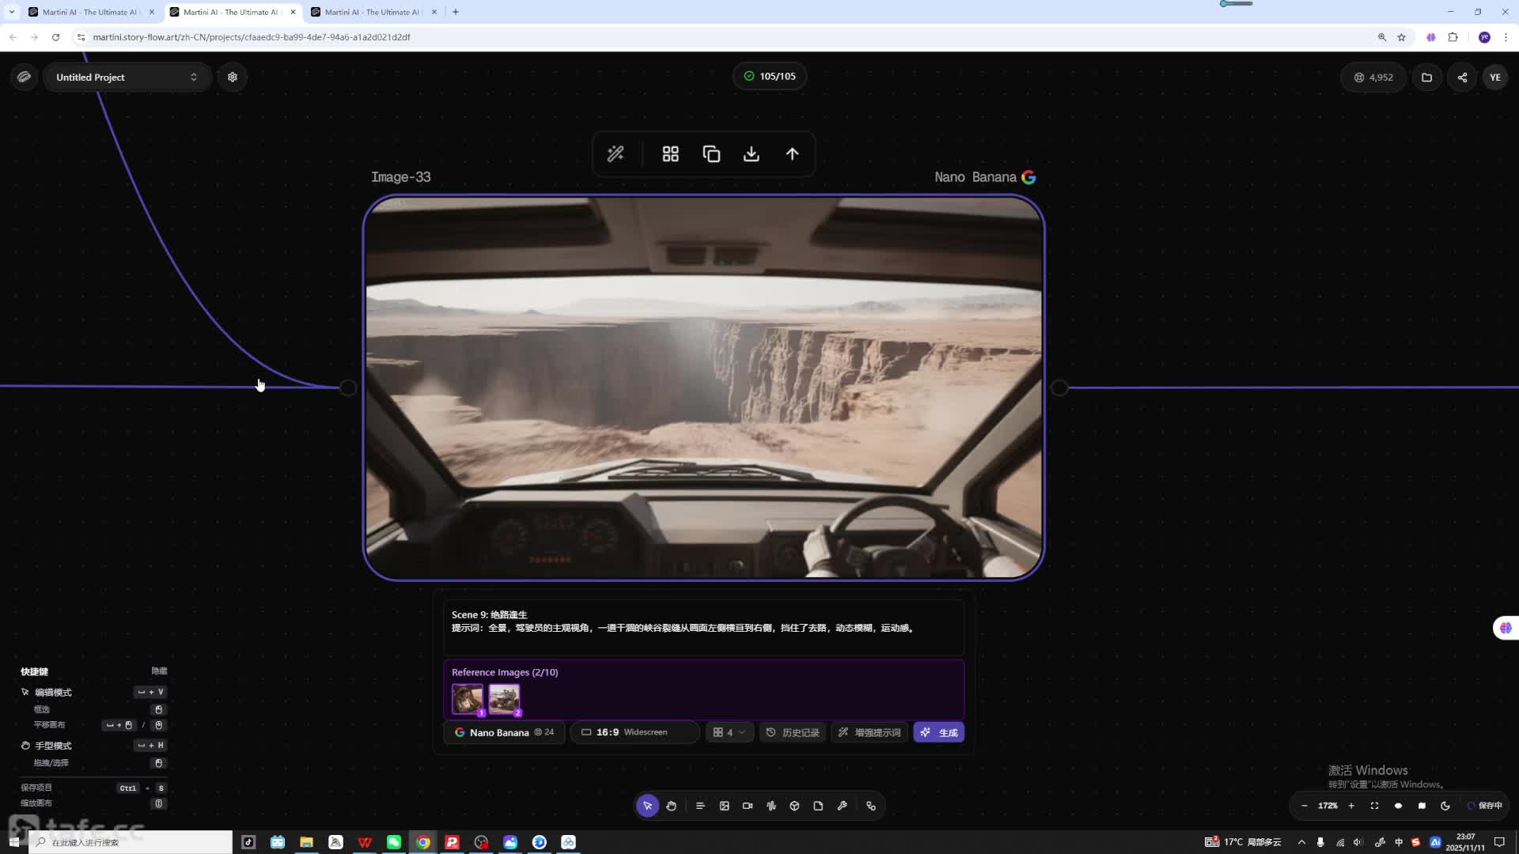Viewport: 1519px width, 854px height.
Task: Add an audio waveform node from toolbar
Action: pos(771,806)
